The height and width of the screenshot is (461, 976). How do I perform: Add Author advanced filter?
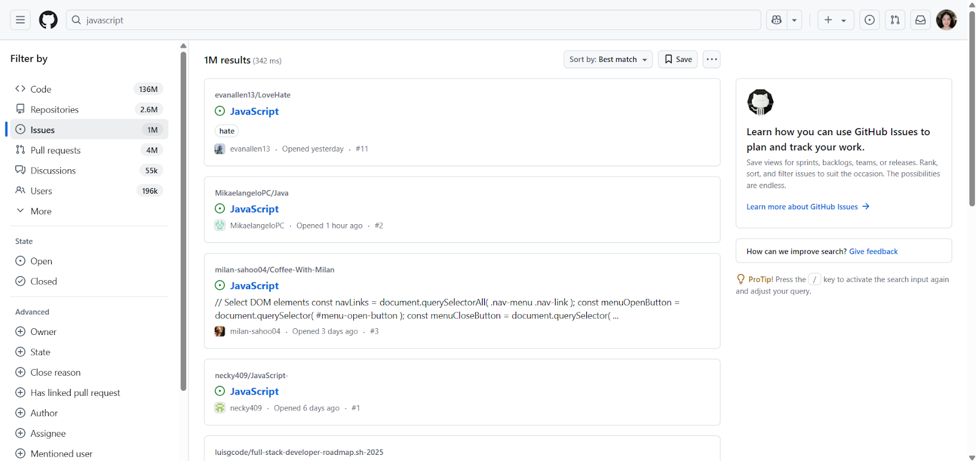pyautogui.click(x=89, y=413)
